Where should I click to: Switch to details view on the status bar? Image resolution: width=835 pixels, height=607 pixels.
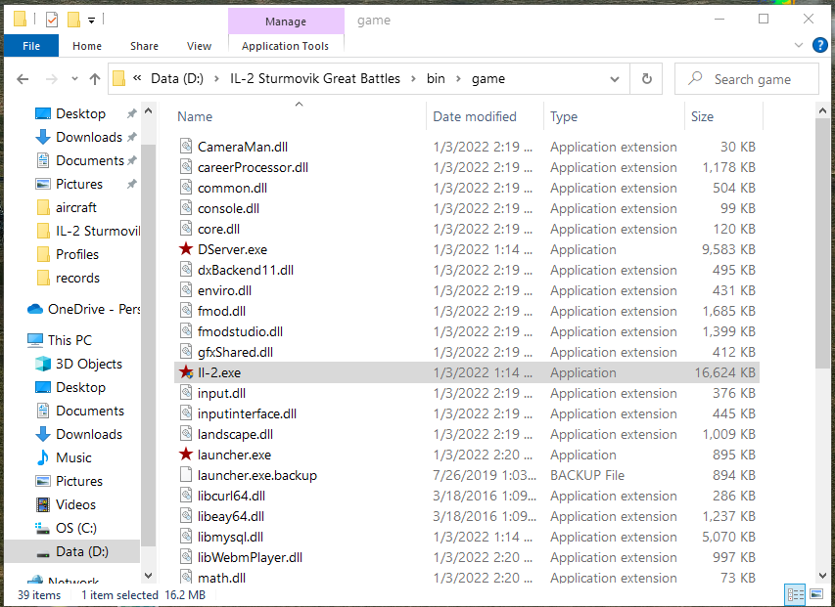(x=795, y=594)
